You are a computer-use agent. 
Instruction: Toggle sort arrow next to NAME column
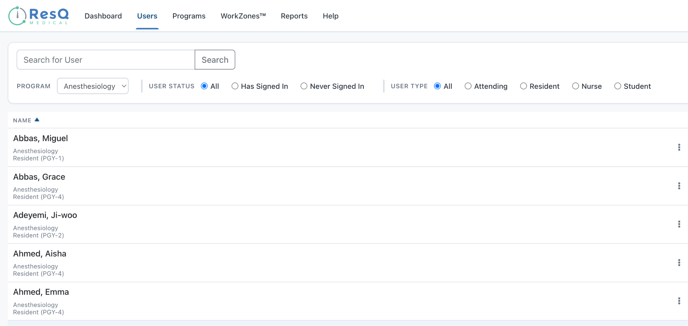pyautogui.click(x=37, y=120)
